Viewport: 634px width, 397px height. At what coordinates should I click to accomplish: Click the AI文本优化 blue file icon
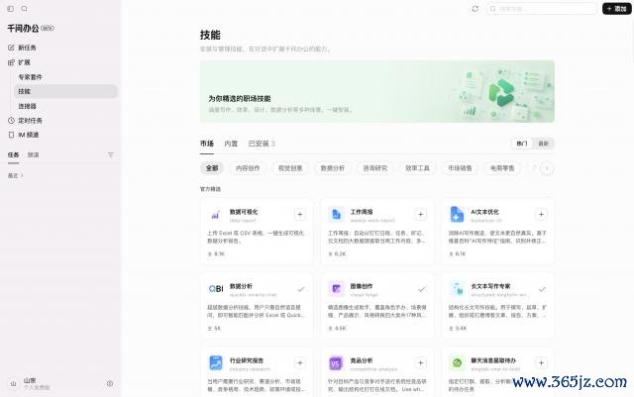click(x=457, y=215)
